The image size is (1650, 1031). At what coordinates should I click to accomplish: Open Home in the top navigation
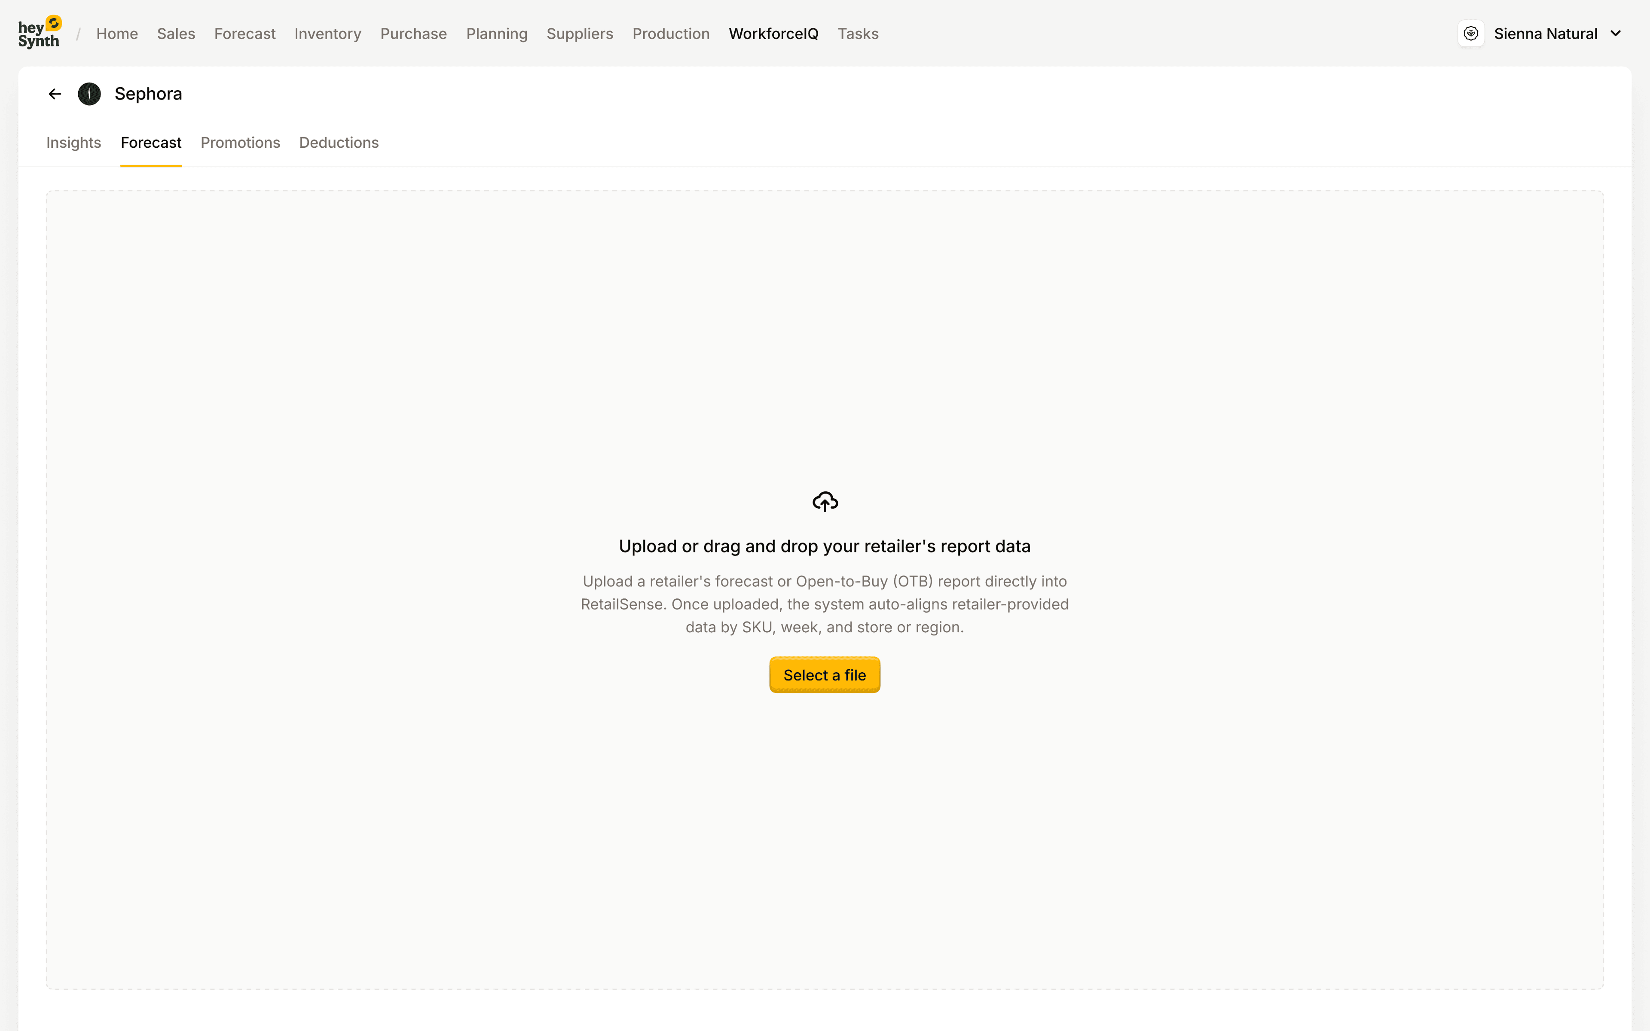pyautogui.click(x=116, y=34)
